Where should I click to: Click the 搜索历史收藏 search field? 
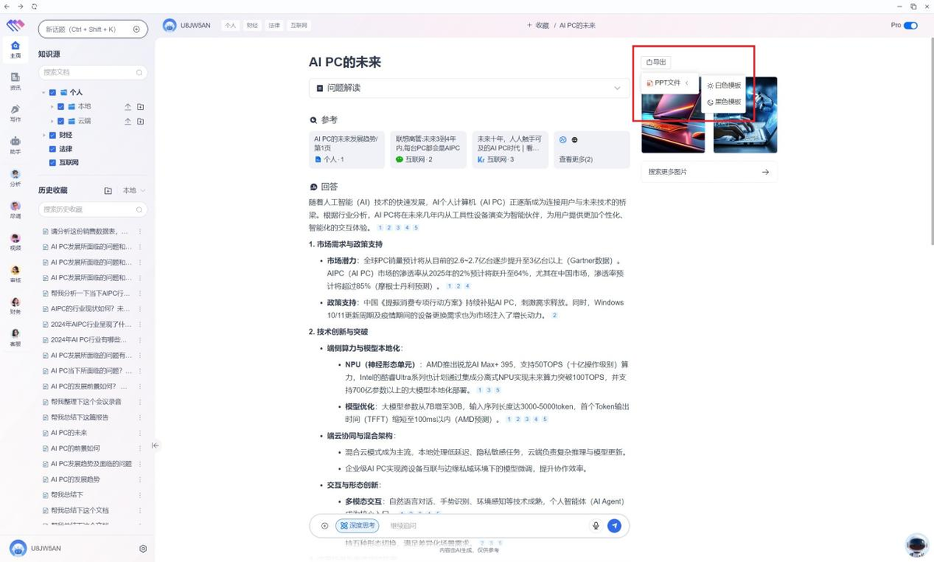coord(93,209)
